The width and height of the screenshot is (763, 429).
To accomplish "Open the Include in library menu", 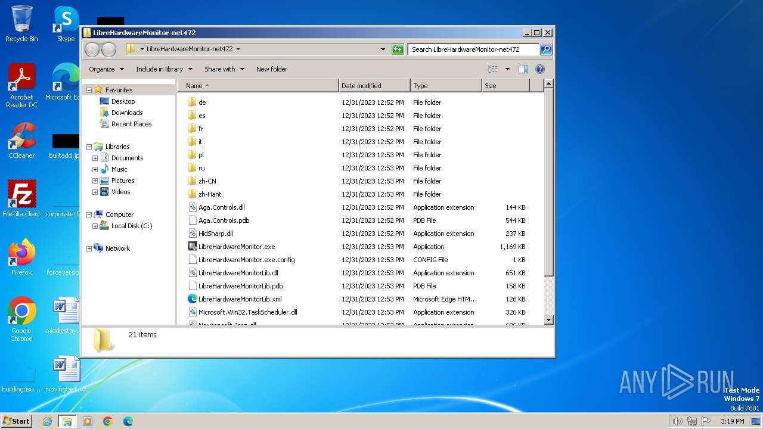I will (x=164, y=69).
